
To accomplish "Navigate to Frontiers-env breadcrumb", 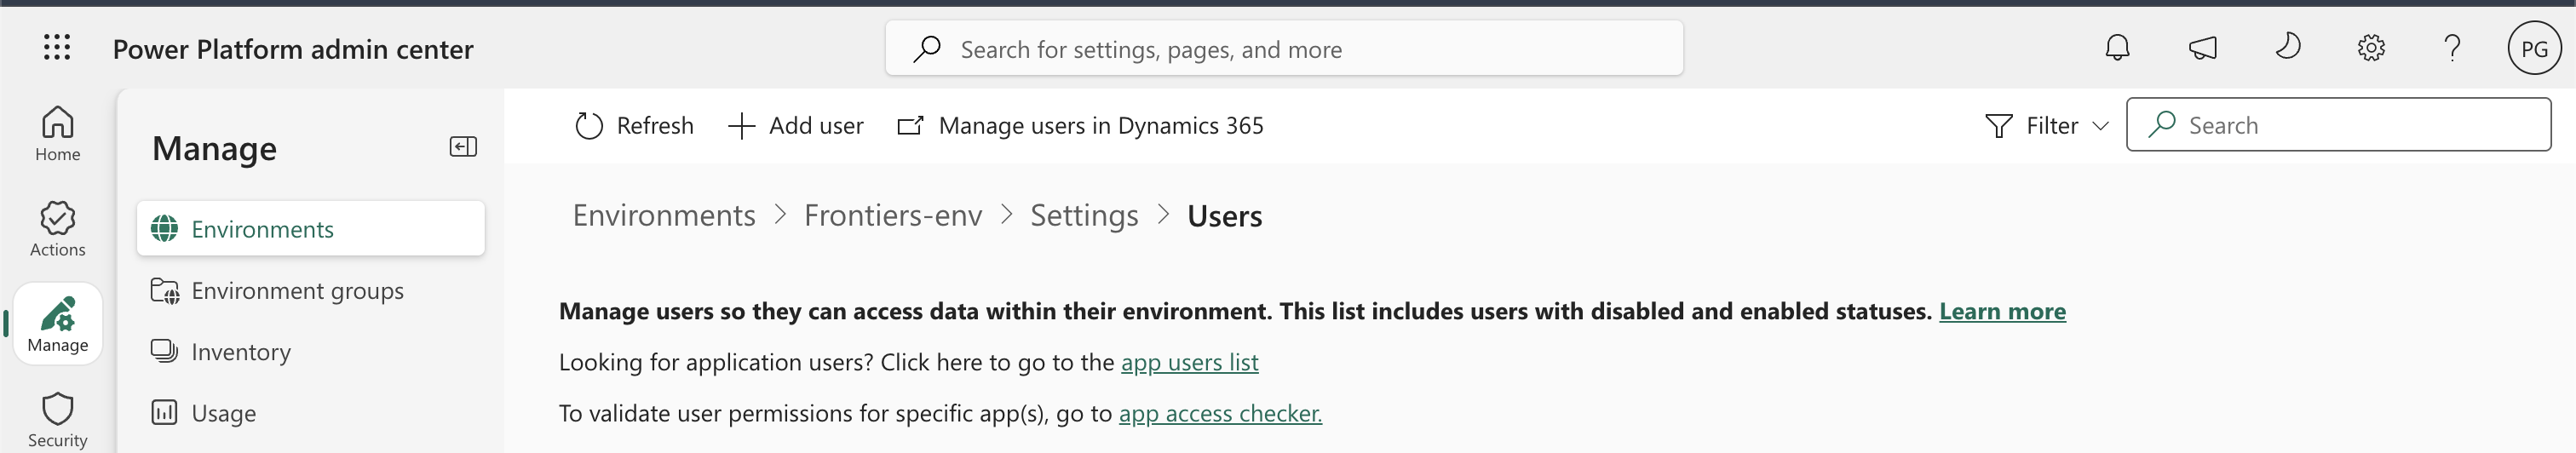I will pyautogui.click(x=893, y=216).
